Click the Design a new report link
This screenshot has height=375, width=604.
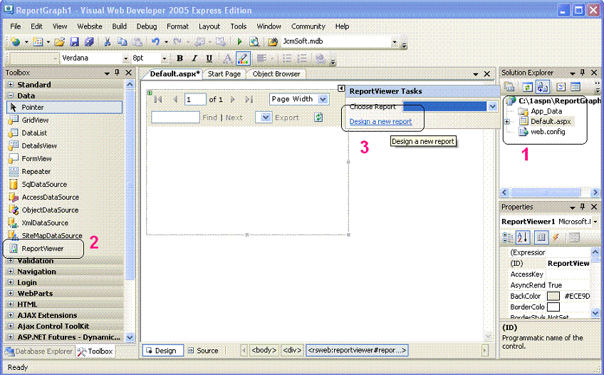coord(380,122)
